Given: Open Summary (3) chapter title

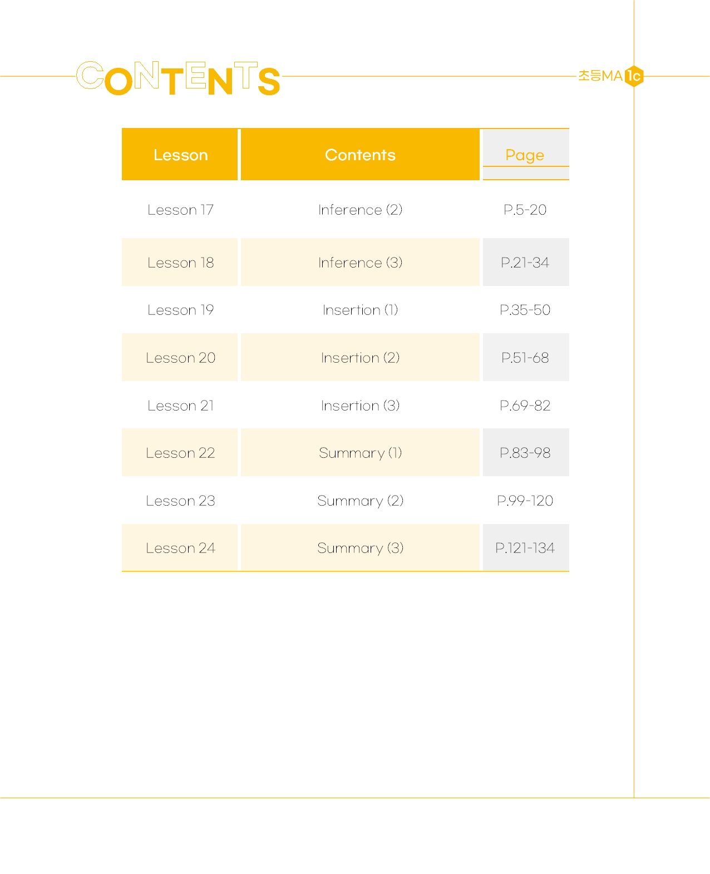Looking at the screenshot, I should [360, 548].
